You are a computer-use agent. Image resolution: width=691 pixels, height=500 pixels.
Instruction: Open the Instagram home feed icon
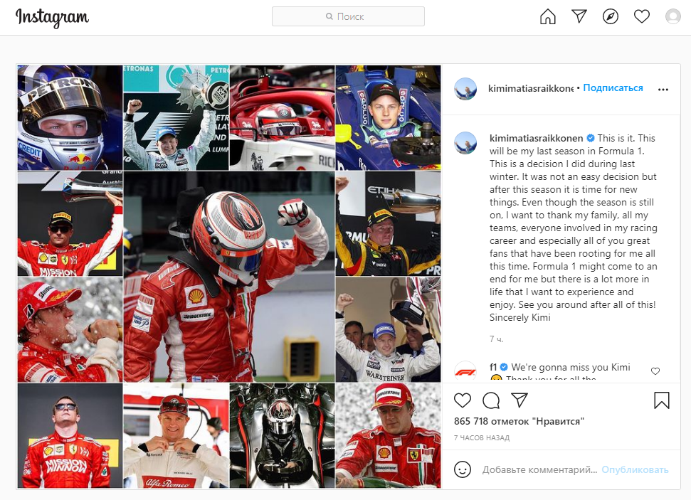548,17
